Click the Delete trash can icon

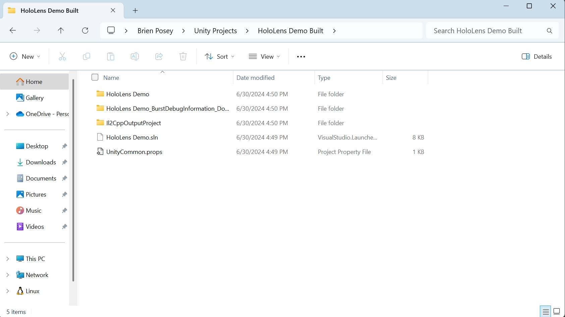[x=183, y=56]
